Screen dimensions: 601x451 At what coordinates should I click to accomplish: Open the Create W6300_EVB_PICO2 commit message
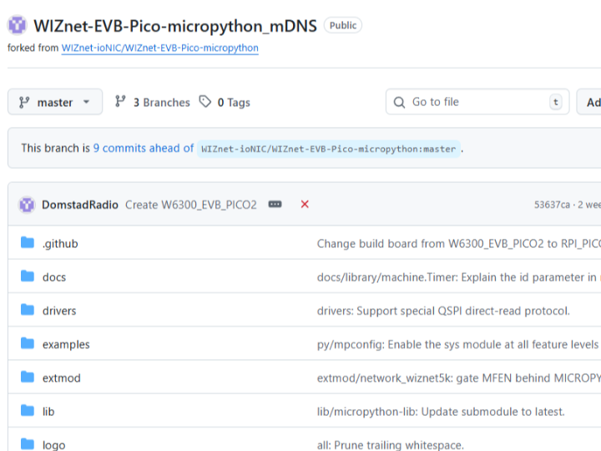190,205
